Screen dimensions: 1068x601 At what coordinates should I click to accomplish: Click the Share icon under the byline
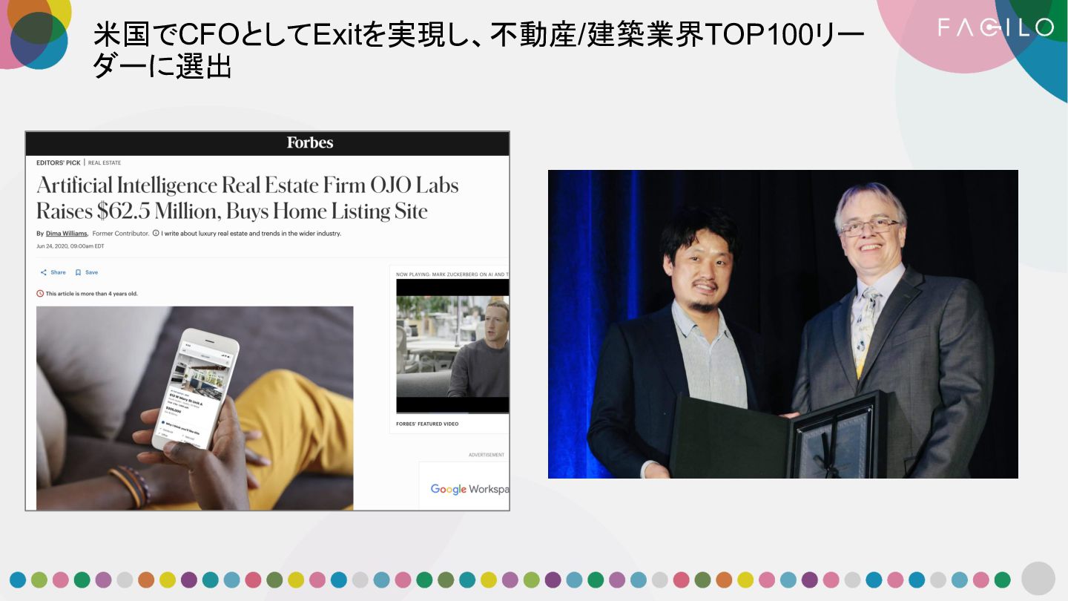(44, 272)
